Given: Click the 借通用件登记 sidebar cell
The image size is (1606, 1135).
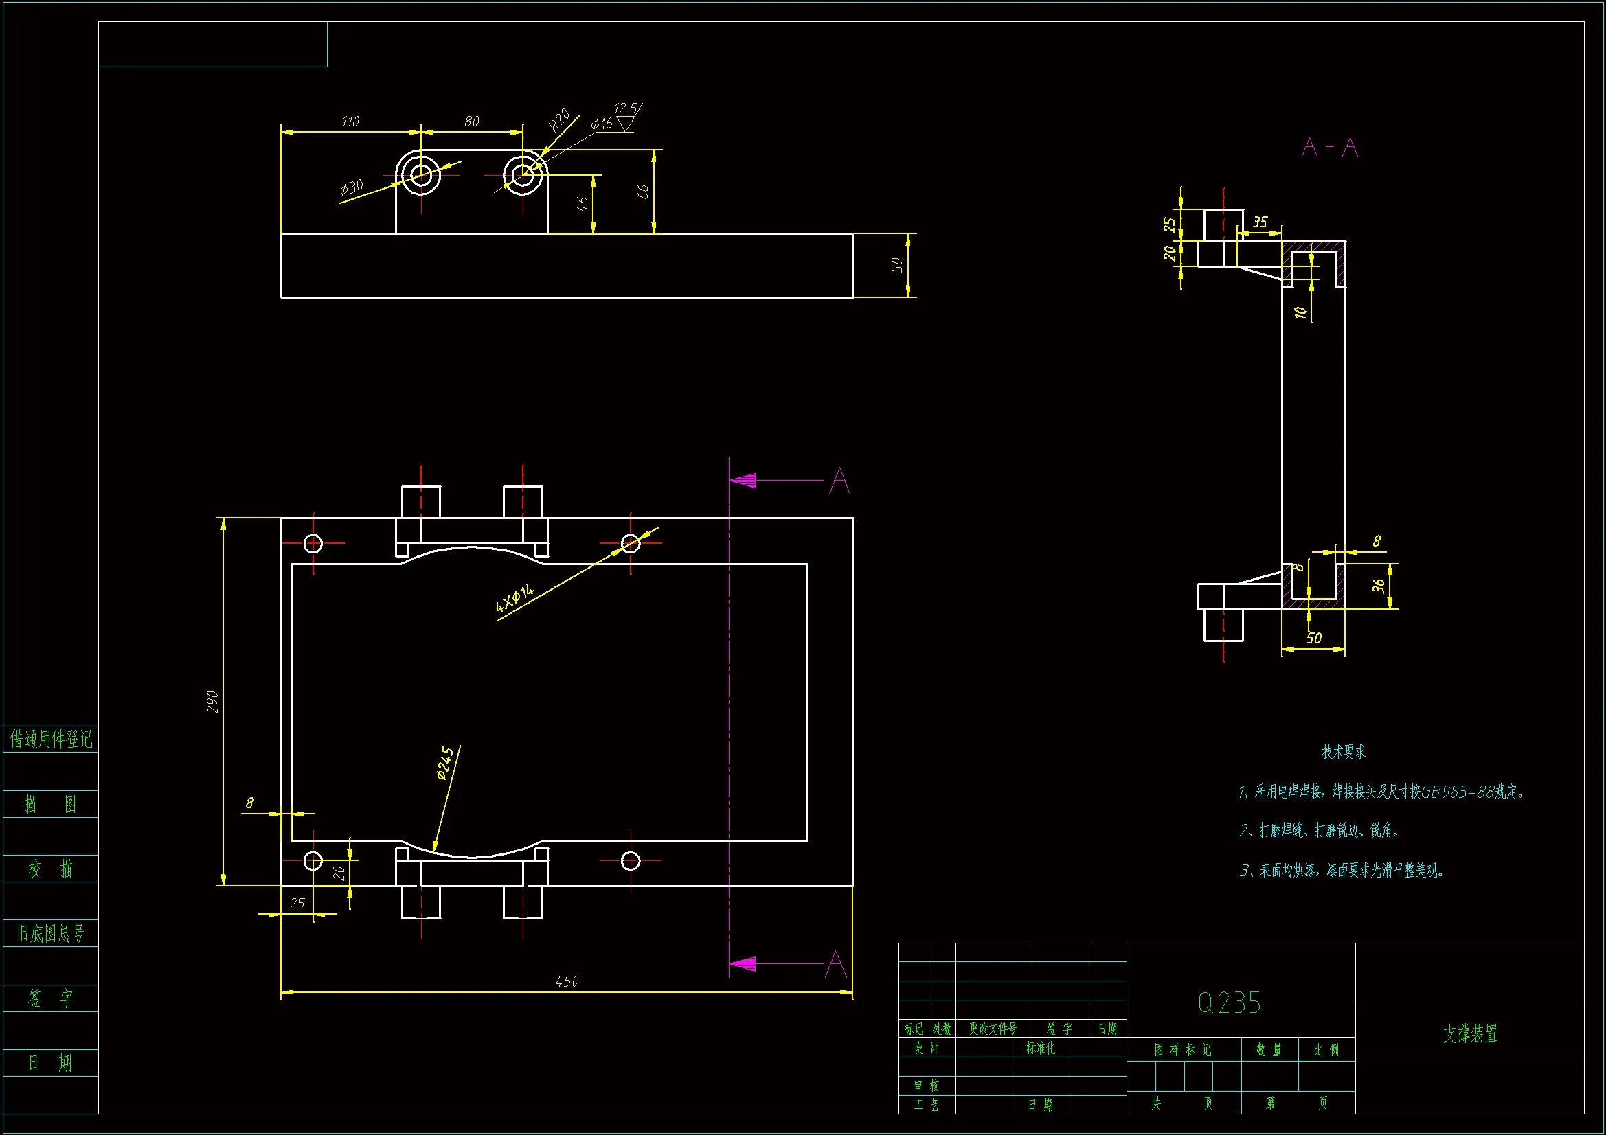Looking at the screenshot, I should pos(50,740).
